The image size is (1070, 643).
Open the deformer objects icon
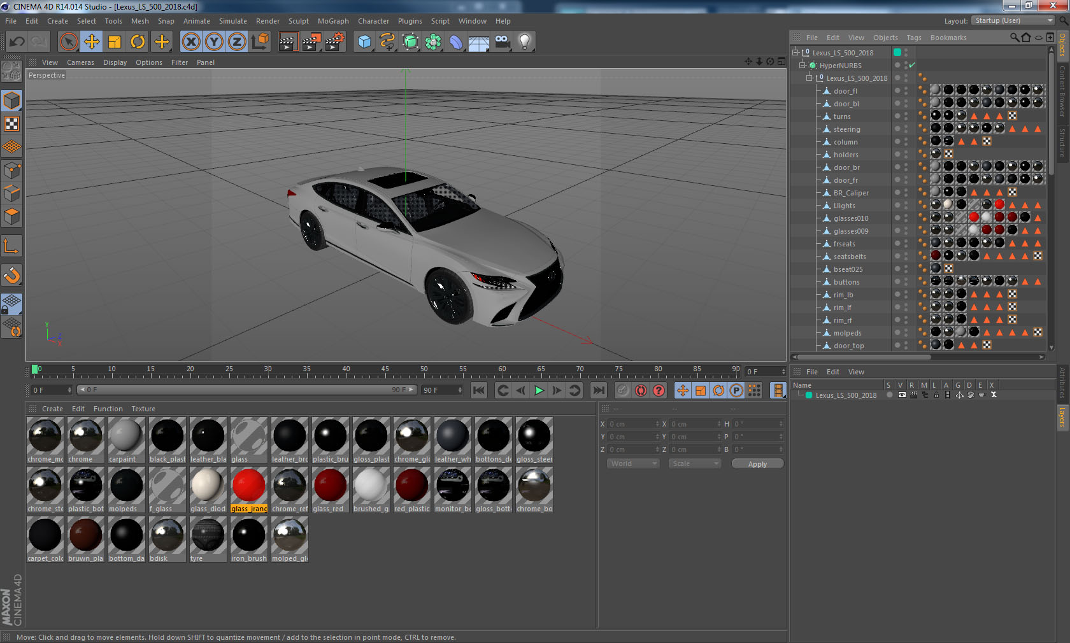pos(456,42)
